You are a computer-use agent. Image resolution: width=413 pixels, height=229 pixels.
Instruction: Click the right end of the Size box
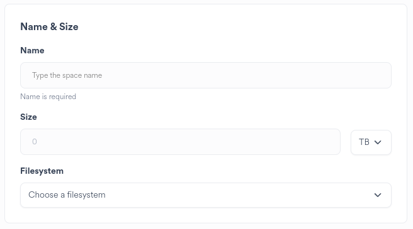(329, 142)
